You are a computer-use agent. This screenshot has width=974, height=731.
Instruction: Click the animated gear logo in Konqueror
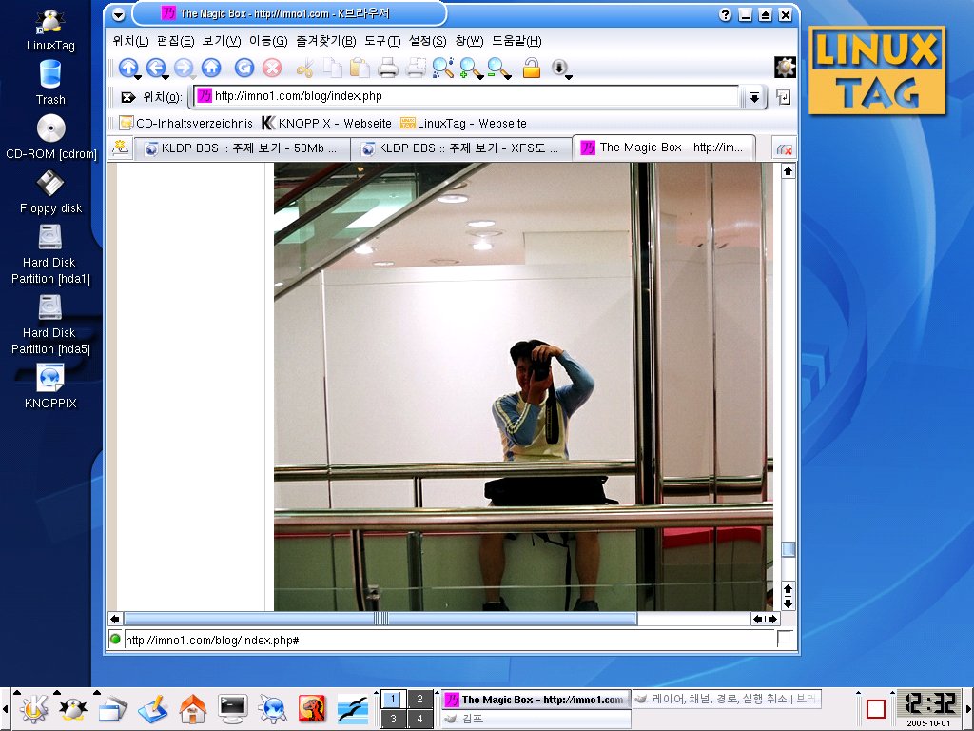pos(785,67)
